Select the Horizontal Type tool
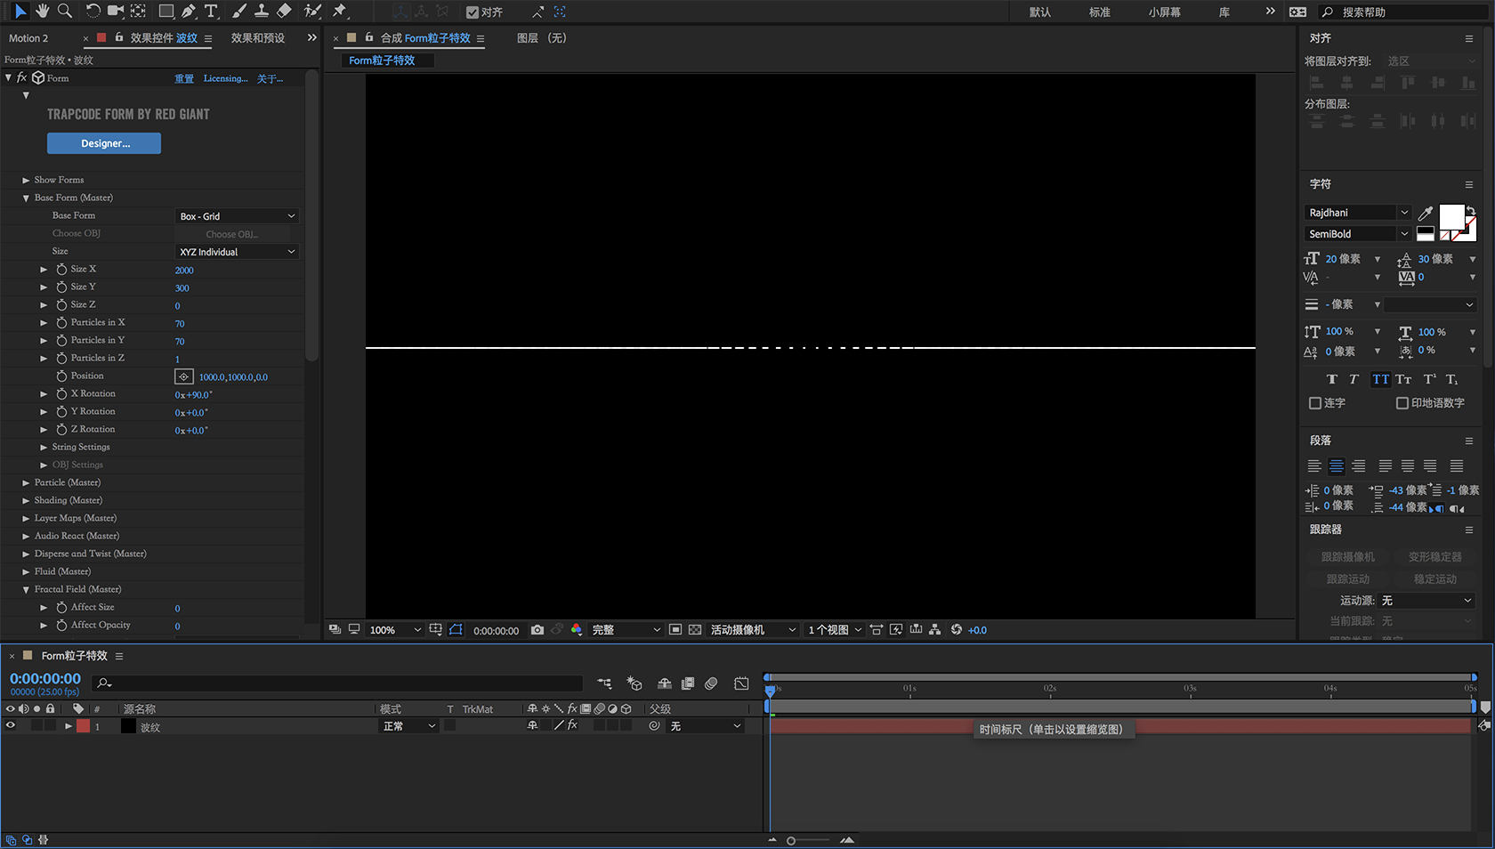This screenshot has height=849, width=1495. pyautogui.click(x=211, y=12)
